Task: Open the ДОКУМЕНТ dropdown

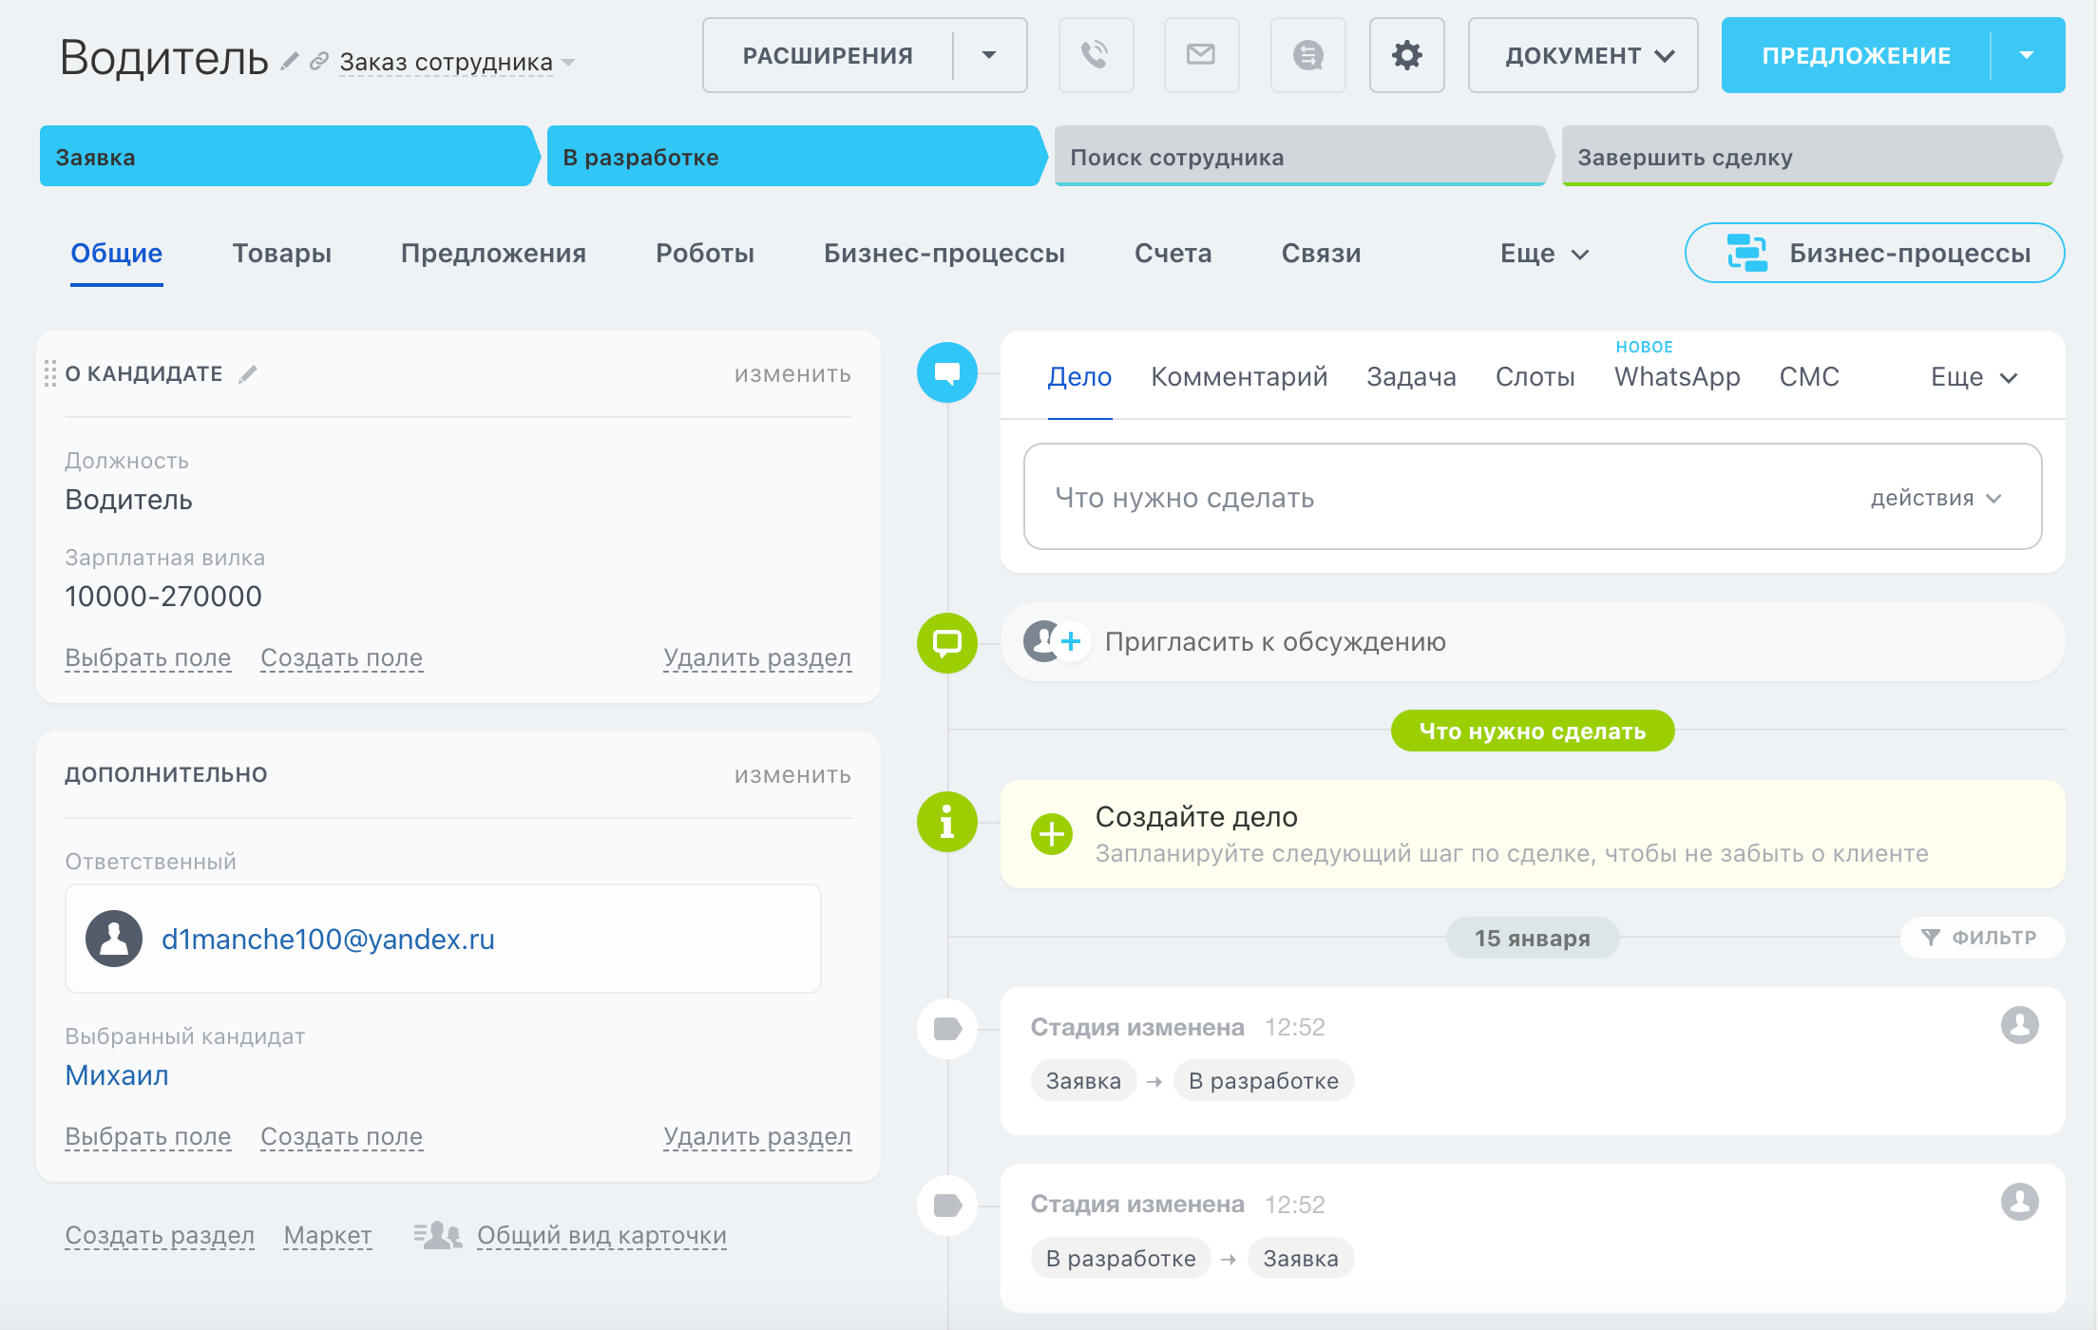Action: (1582, 55)
